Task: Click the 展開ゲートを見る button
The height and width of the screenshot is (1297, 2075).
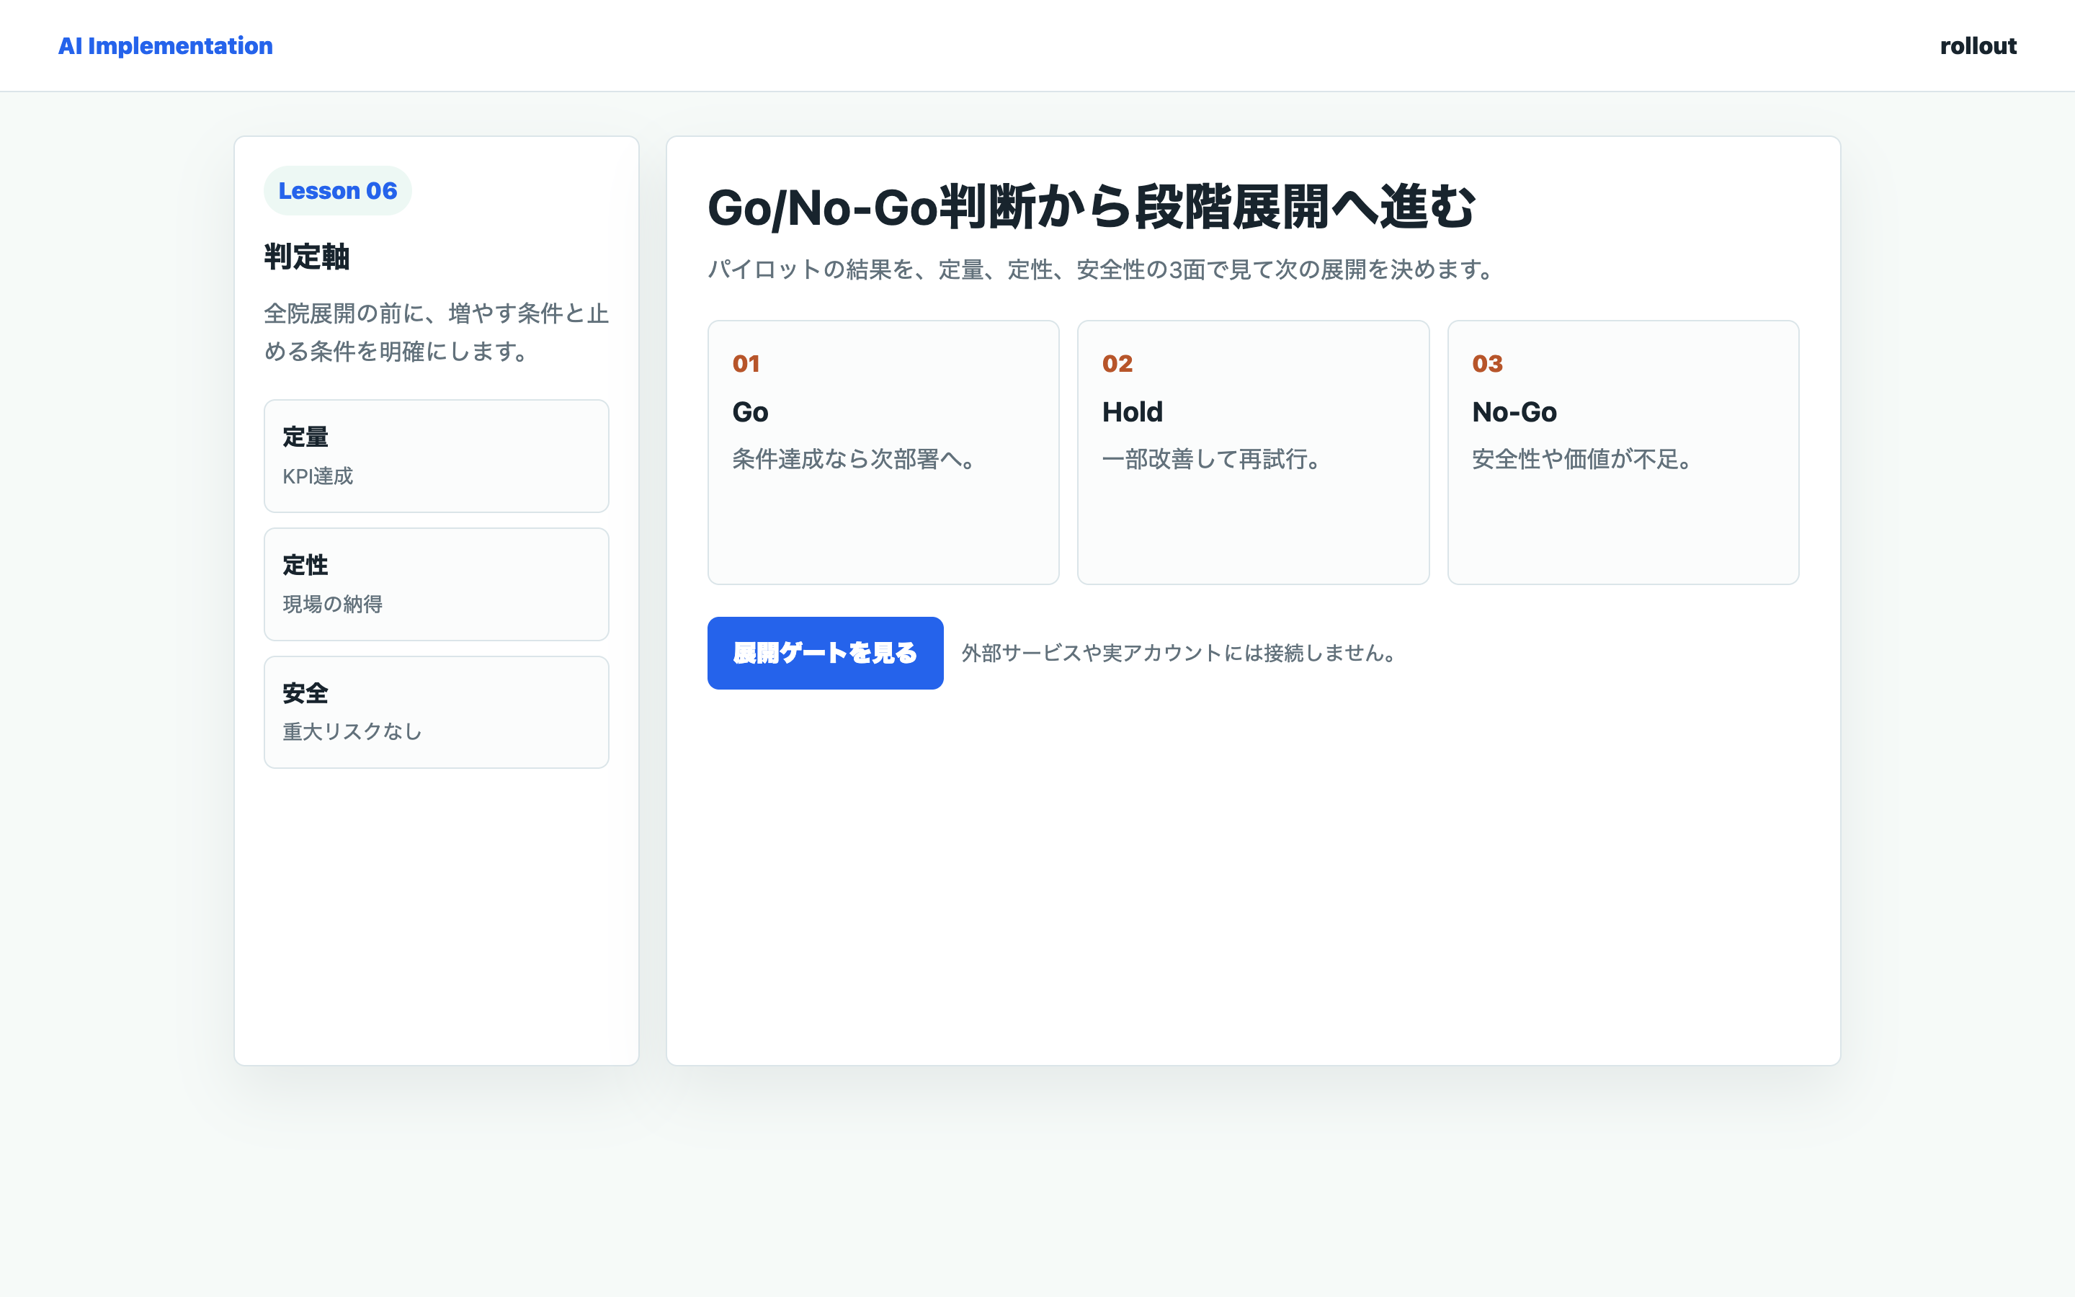Action: coord(825,653)
